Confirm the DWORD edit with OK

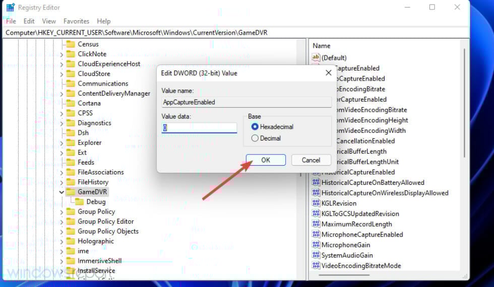click(266, 160)
